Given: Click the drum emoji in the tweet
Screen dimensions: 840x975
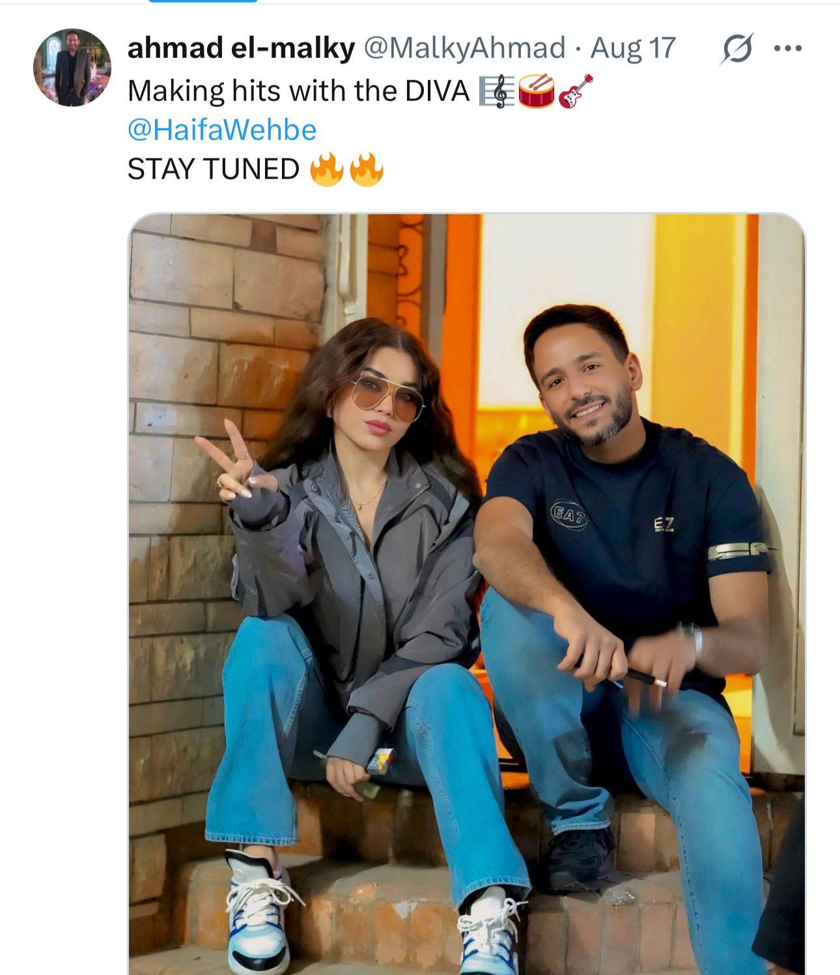Looking at the screenshot, I should pyautogui.click(x=536, y=91).
